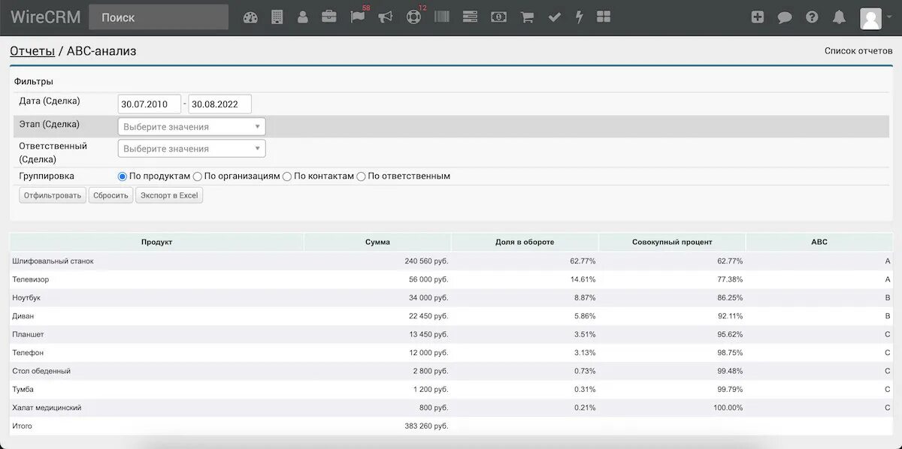Open the chat bubble messages icon
Image resolution: width=902 pixels, height=449 pixels.
[x=785, y=17]
